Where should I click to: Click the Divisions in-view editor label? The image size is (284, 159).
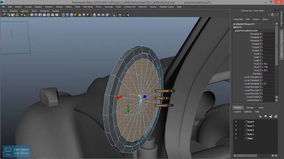tap(161, 105)
